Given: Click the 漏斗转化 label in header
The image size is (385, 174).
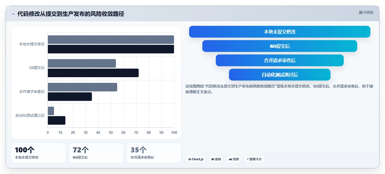Looking at the screenshot, I should (366, 12).
